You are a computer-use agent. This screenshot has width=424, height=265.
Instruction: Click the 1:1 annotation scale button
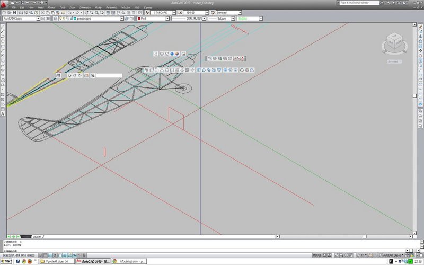[361, 255]
